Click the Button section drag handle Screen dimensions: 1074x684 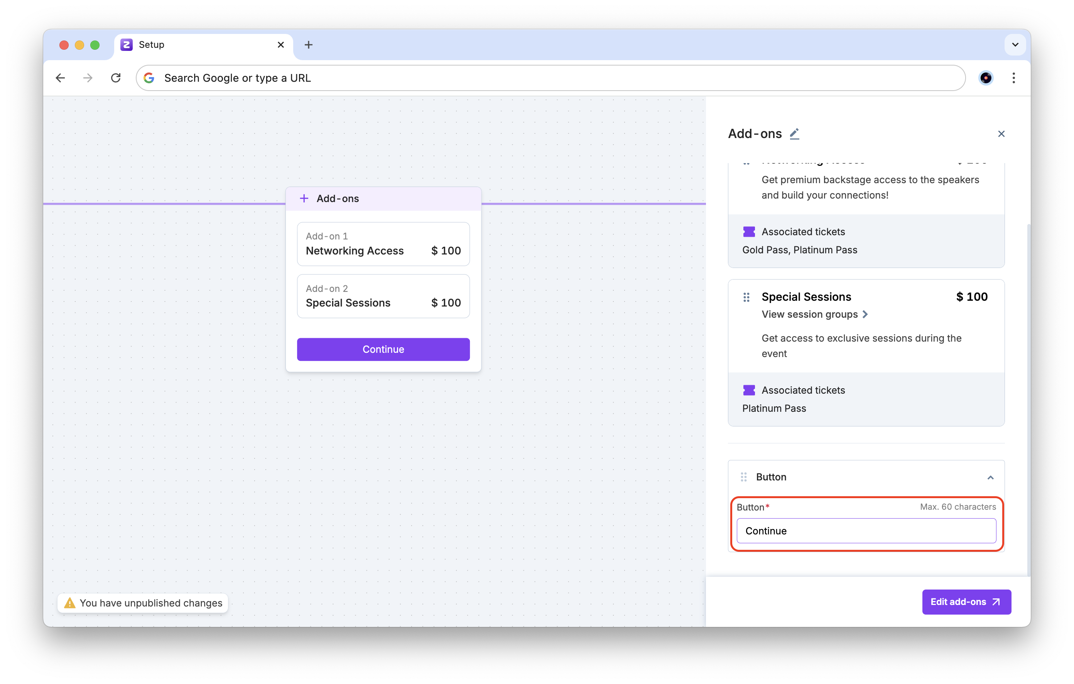(x=743, y=477)
